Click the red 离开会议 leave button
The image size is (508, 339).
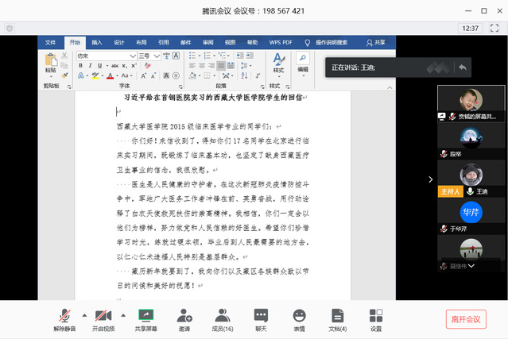coord(466,318)
